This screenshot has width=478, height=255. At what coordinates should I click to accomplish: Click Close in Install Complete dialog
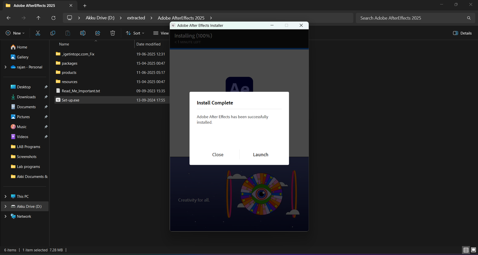(x=218, y=154)
